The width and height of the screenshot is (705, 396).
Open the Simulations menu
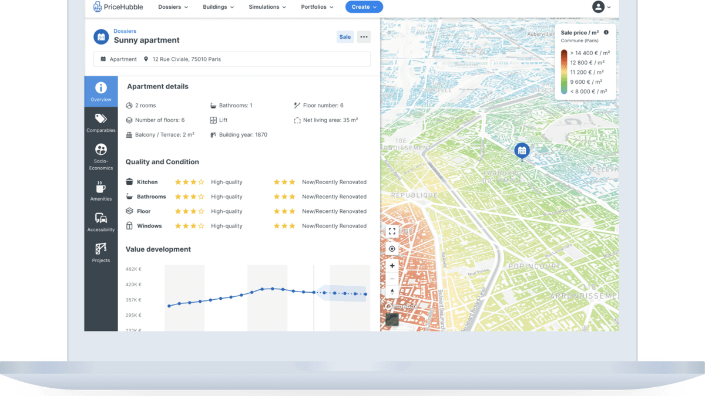(267, 7)
